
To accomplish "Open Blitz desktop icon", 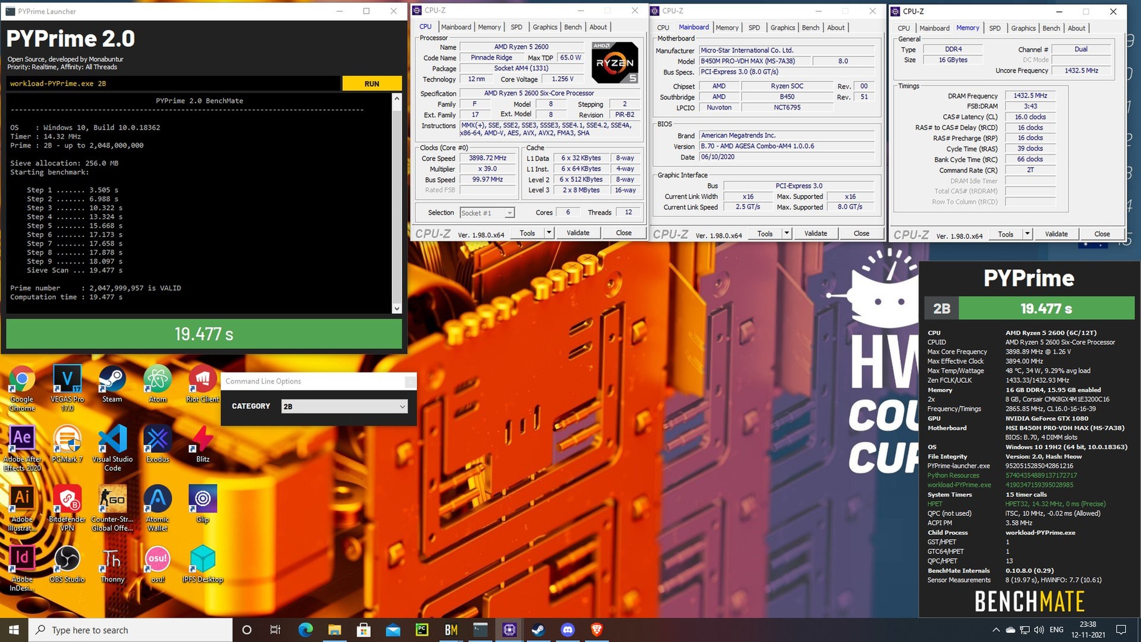I will point(203,444).
